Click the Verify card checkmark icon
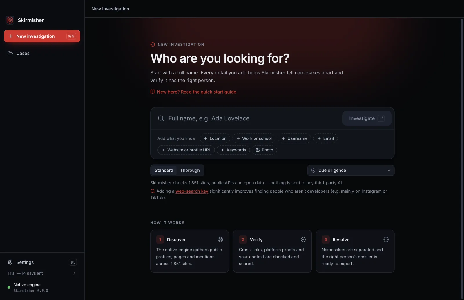 pos(303,239)
